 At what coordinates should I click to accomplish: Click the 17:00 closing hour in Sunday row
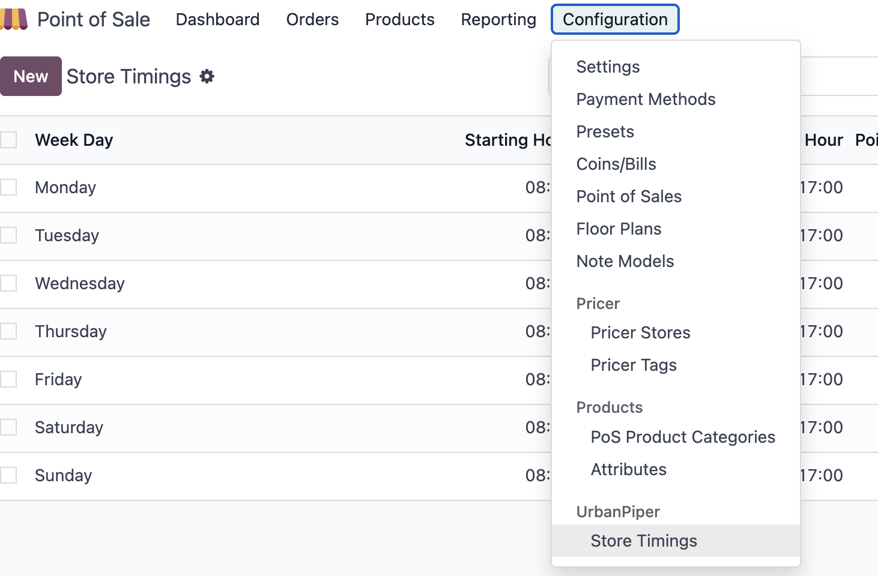click(822, 475)
